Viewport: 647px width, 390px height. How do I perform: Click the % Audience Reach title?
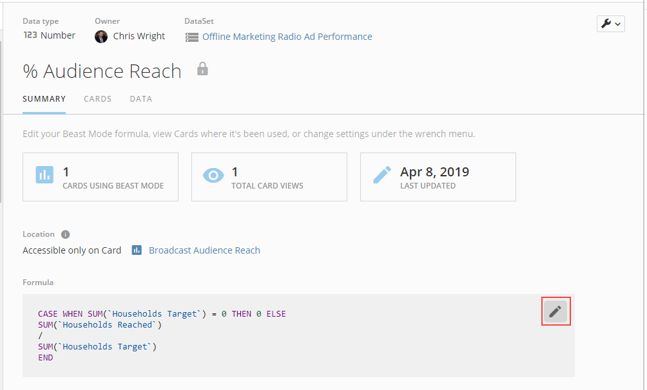pos(102,71)
